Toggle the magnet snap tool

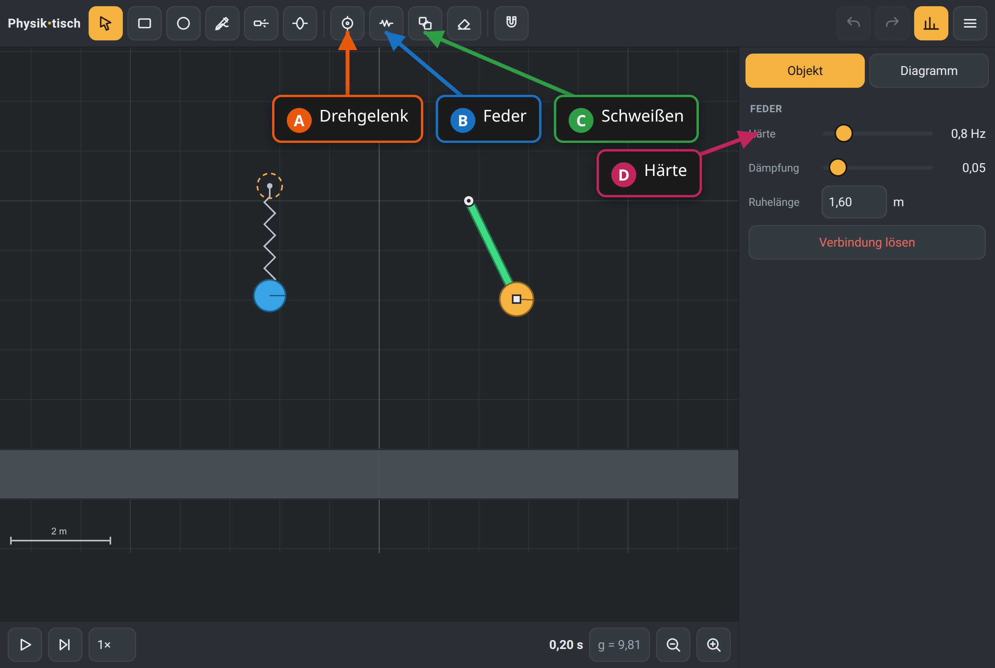click(x=511, y=23)
